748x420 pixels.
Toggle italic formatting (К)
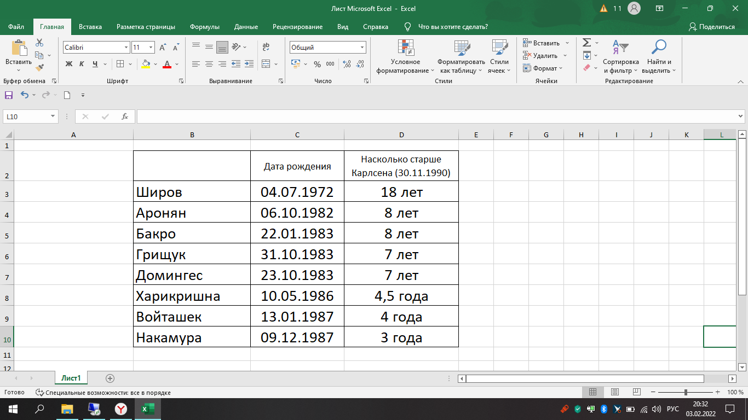[82, 64]
